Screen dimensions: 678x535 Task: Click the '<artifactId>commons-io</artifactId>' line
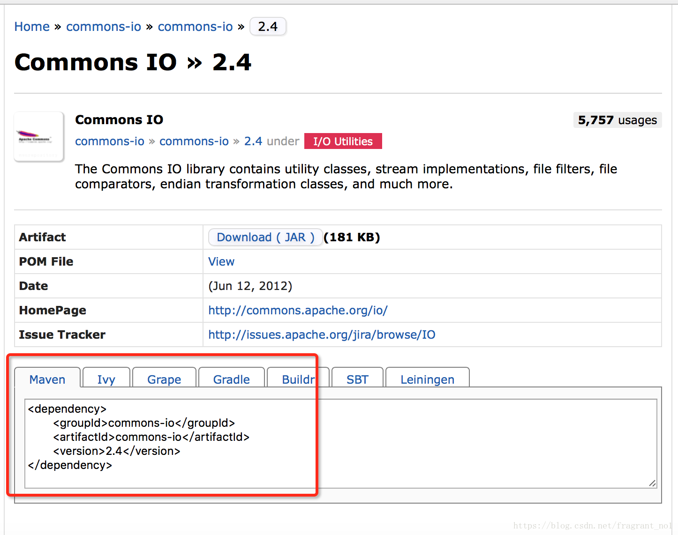pos(151,437)
